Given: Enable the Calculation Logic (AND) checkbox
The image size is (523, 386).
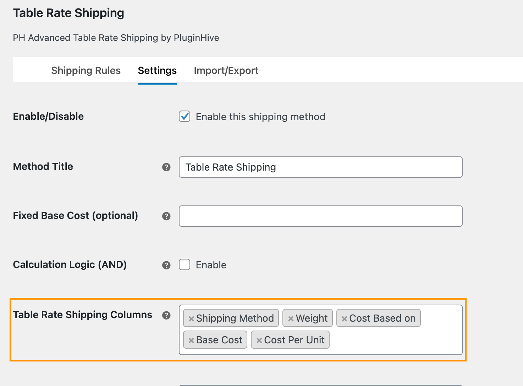Looking at the screenshot, I should 185,265.
